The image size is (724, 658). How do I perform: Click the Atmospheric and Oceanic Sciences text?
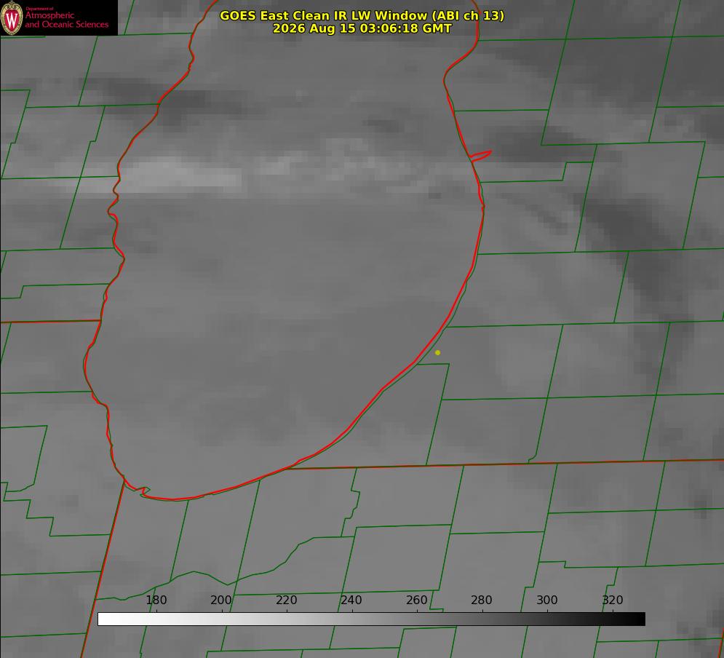coord(66,19)
